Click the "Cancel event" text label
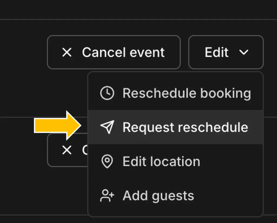 click(123, 52)
